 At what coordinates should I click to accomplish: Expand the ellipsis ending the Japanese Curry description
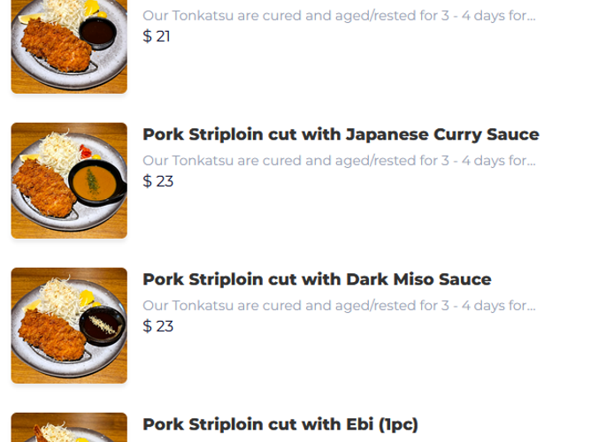coord(530,161)
